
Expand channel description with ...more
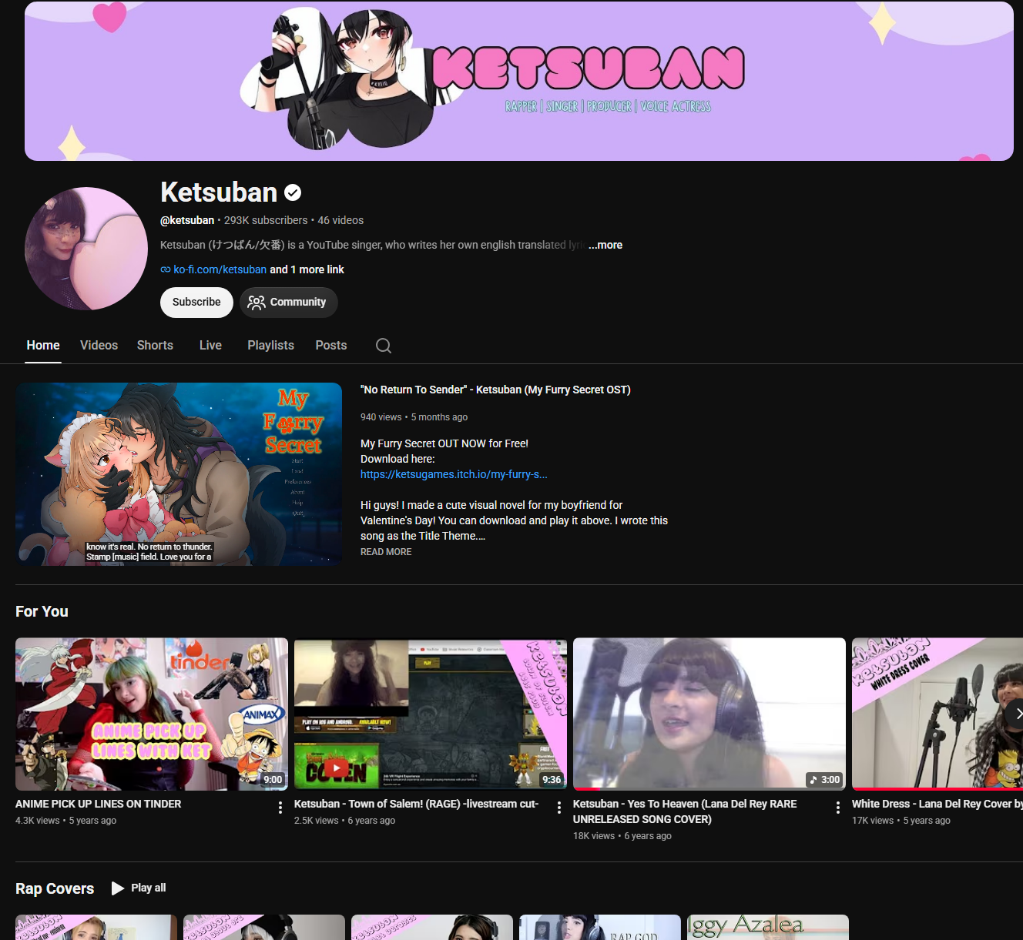[x=605, y=245]
